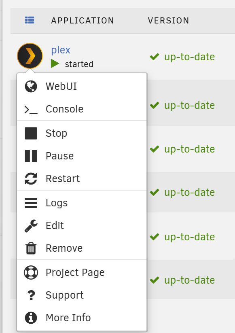Click the wrench icon beside Edit
The width and height of the screenshot is (235, 333).
click(x=31, y=226)
